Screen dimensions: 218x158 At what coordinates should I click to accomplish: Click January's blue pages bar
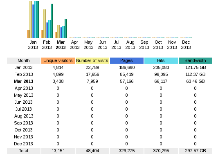pyautogui.click(x=33, y=21)
